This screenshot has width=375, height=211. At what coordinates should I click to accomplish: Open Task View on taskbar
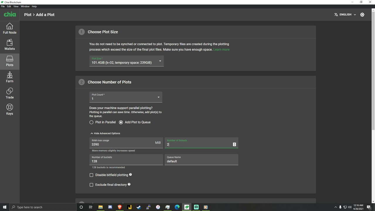pyautogui.click(x=91, y=207)
